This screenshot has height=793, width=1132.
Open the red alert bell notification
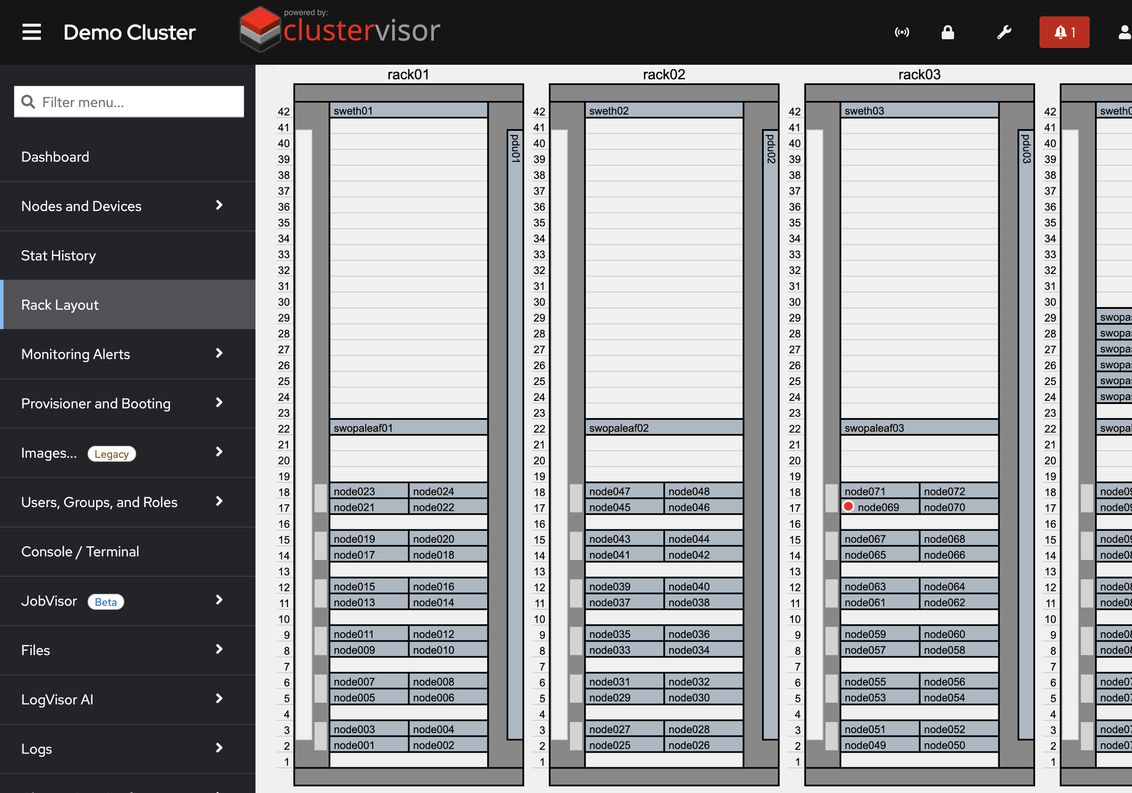pos(1064,32)
